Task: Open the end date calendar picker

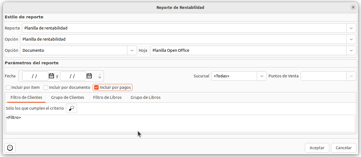Action: (89, 76)
